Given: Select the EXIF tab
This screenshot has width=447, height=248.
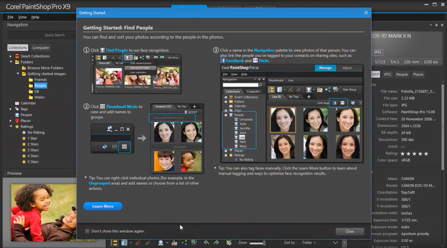Looking at the screenshot, I should (x=375, y=74).
